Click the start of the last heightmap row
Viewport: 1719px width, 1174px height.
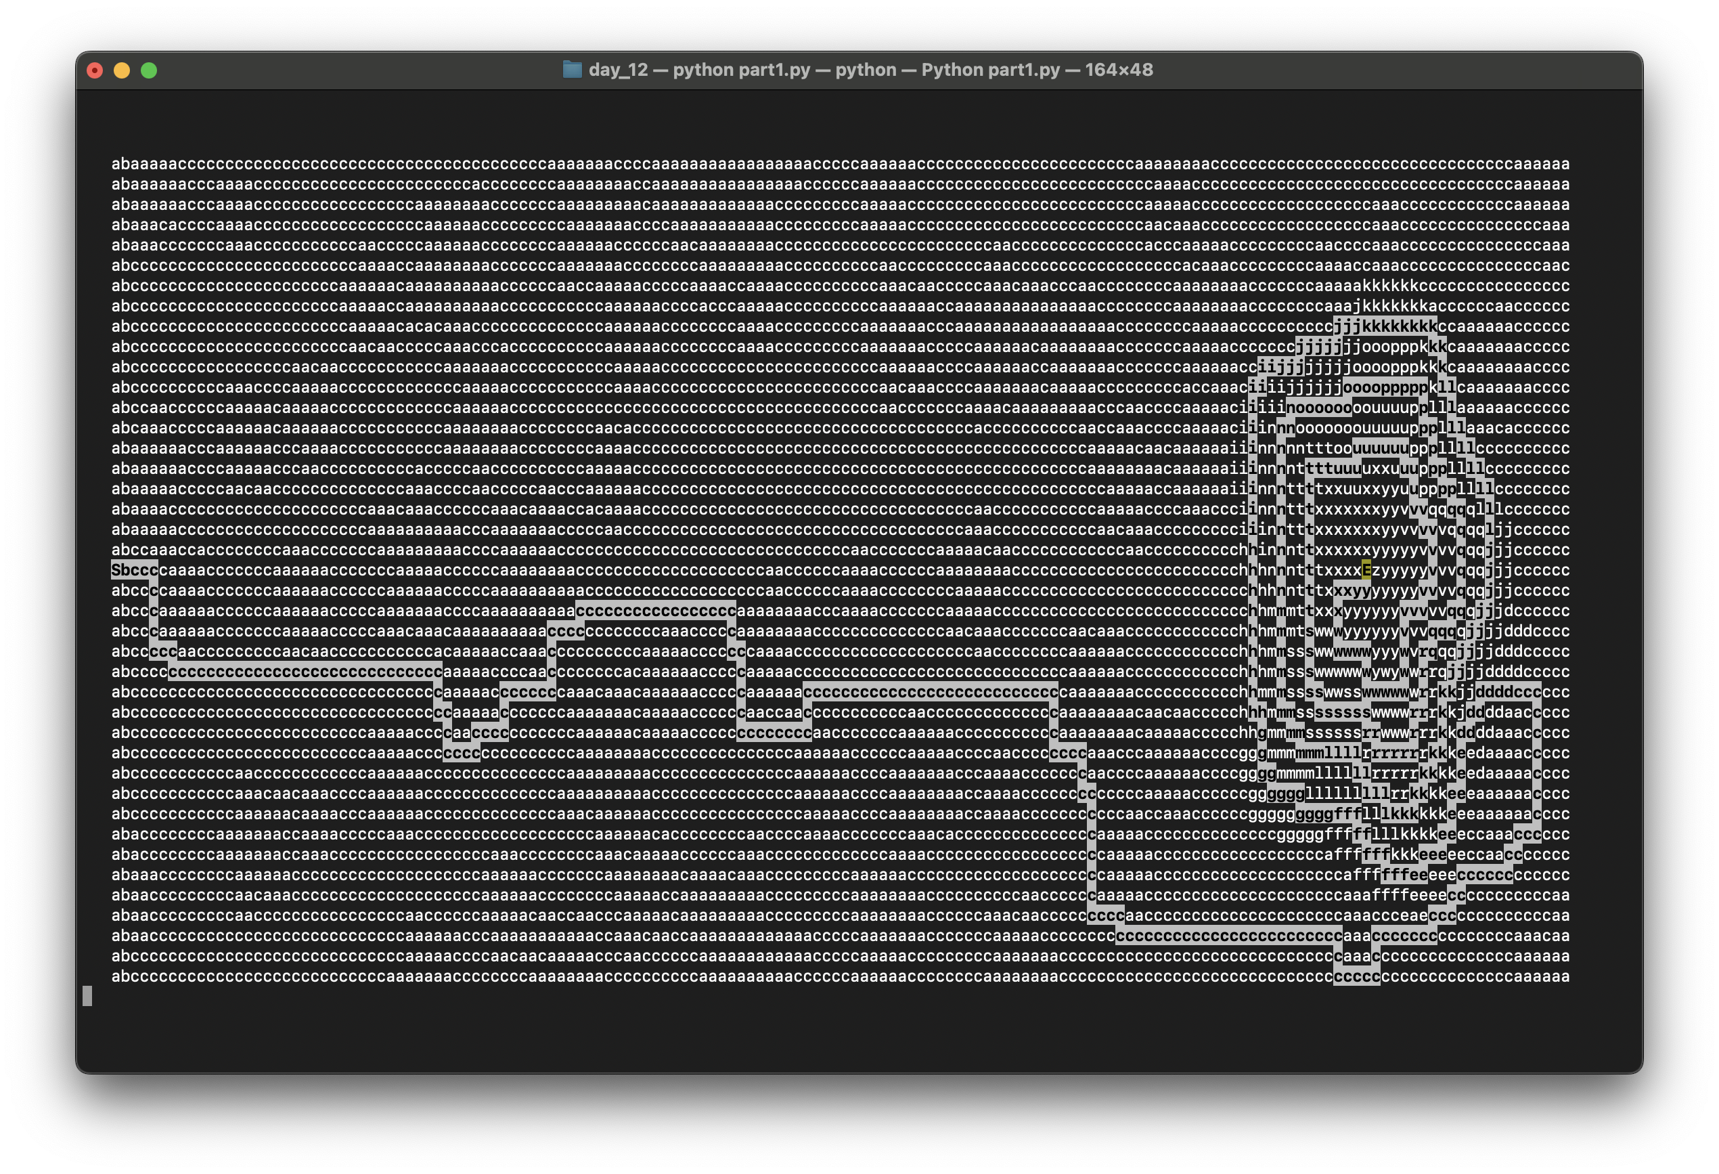(x=116, y=976)
